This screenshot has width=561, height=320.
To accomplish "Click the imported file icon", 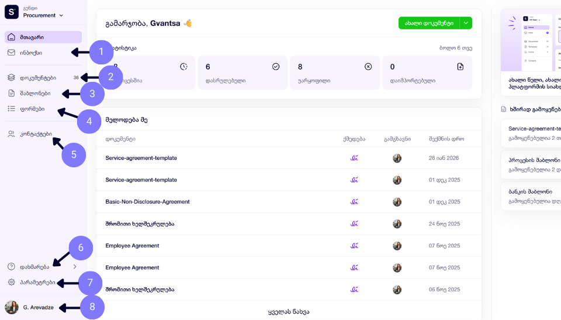I will [460, 67].
